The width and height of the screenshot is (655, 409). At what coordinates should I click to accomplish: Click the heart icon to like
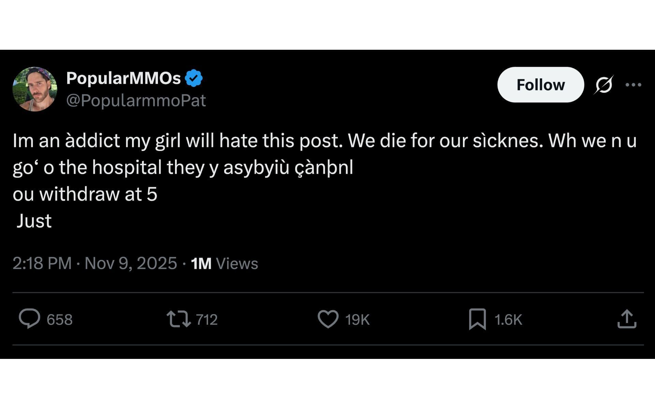point(329,319)
